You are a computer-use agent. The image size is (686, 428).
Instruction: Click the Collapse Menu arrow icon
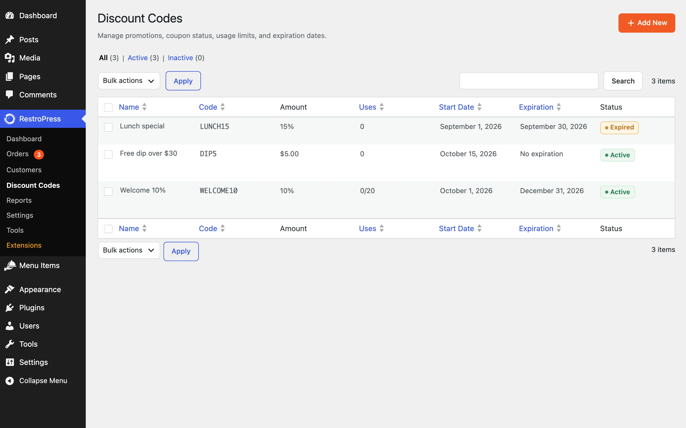coord(10,381)
